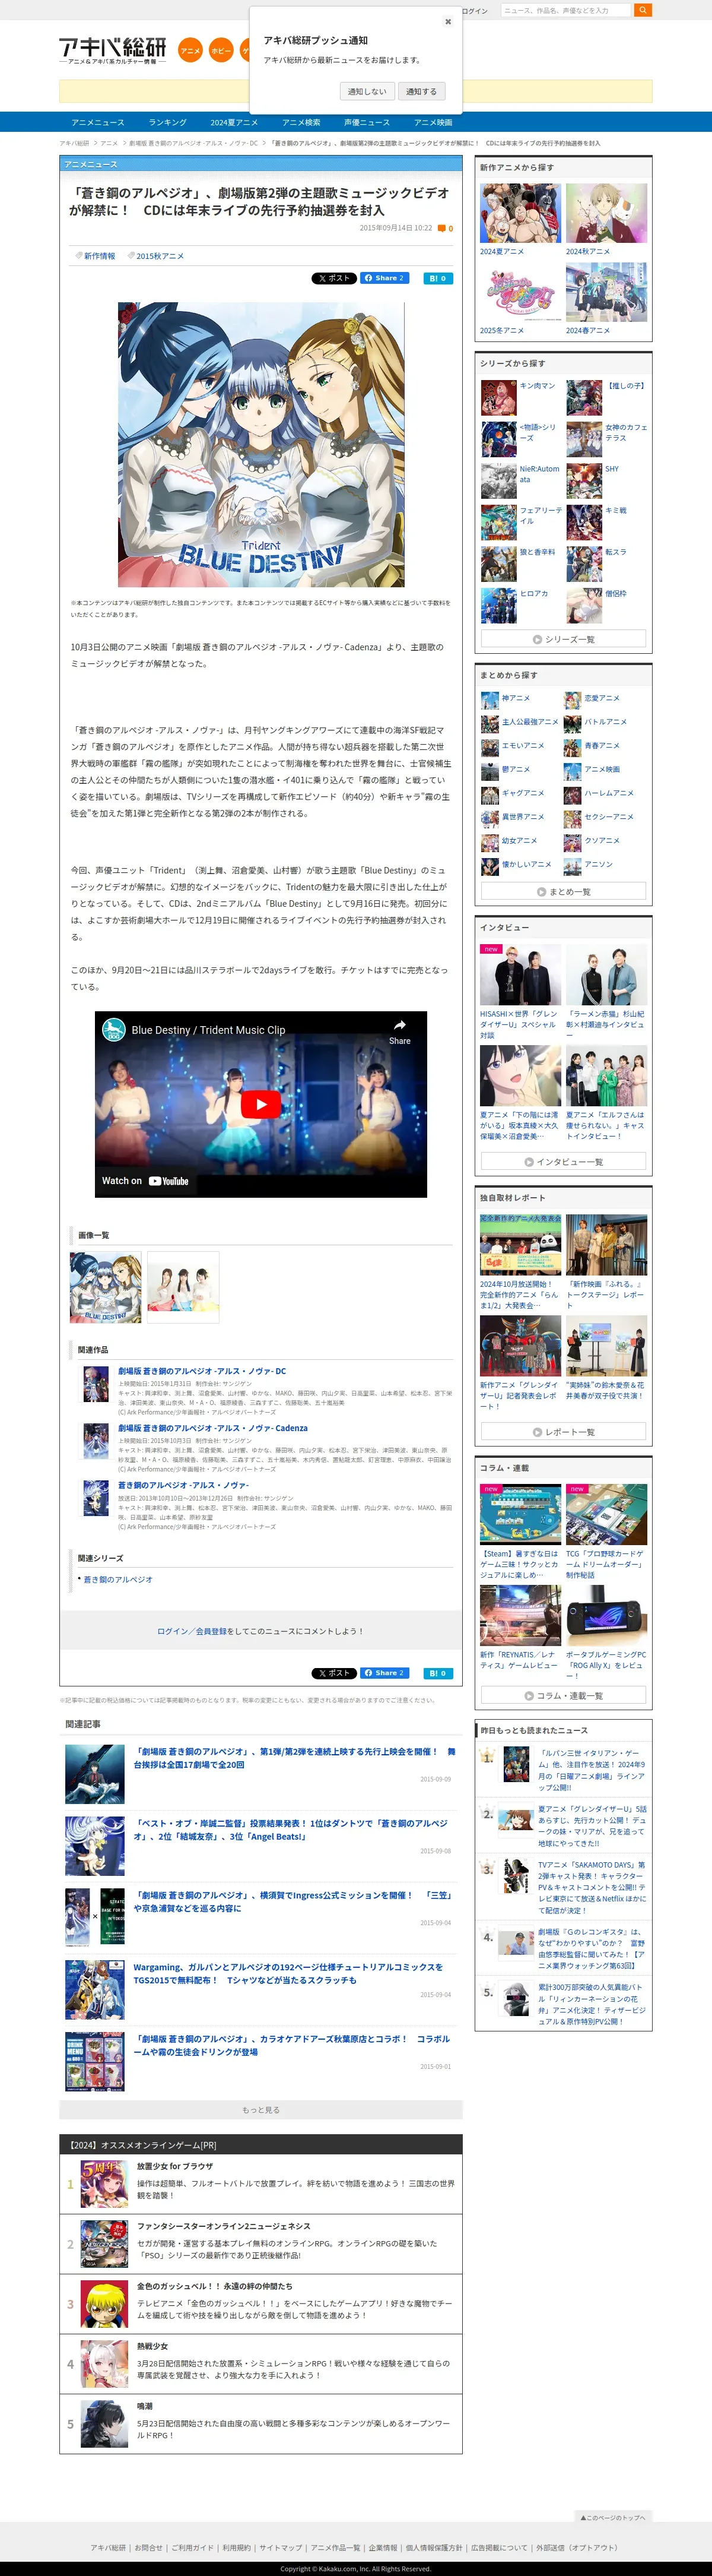Select ランキング in blue nav bar

point(168,122)
